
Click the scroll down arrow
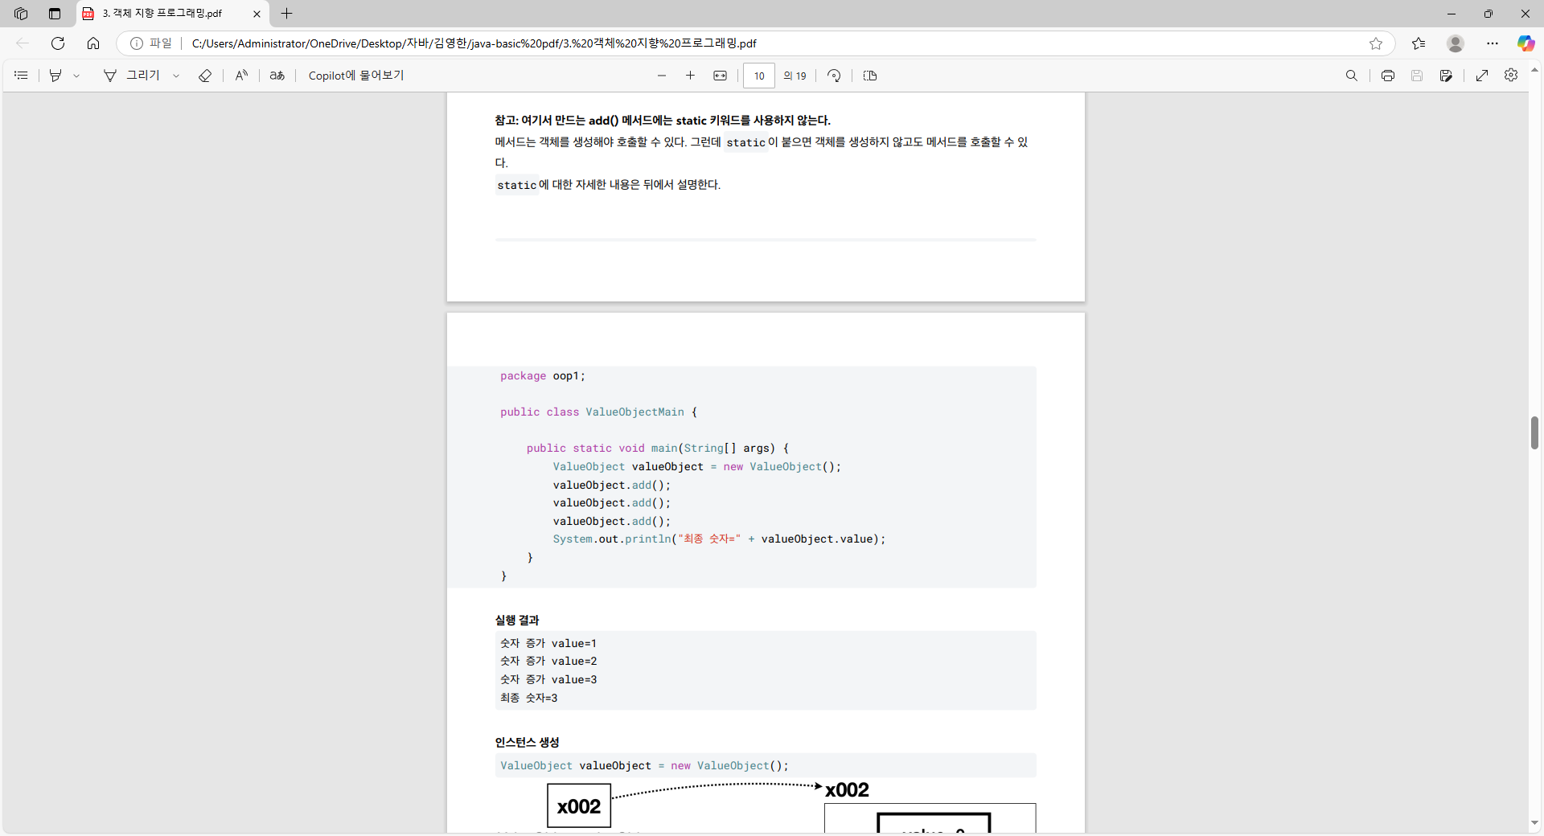click(1535, 823)
